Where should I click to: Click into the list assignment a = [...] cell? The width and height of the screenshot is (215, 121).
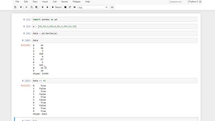click(x=115, y=26)
